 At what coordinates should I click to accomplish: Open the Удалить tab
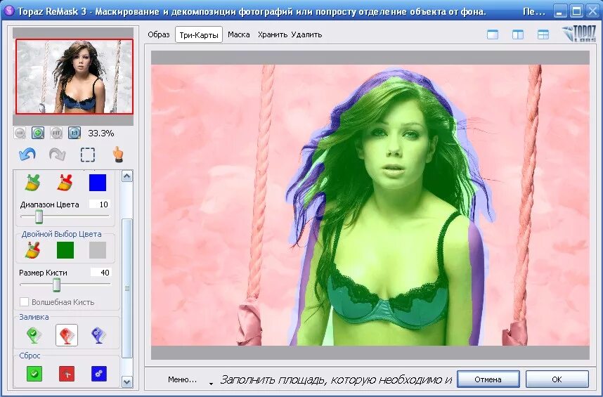[306, 34]
